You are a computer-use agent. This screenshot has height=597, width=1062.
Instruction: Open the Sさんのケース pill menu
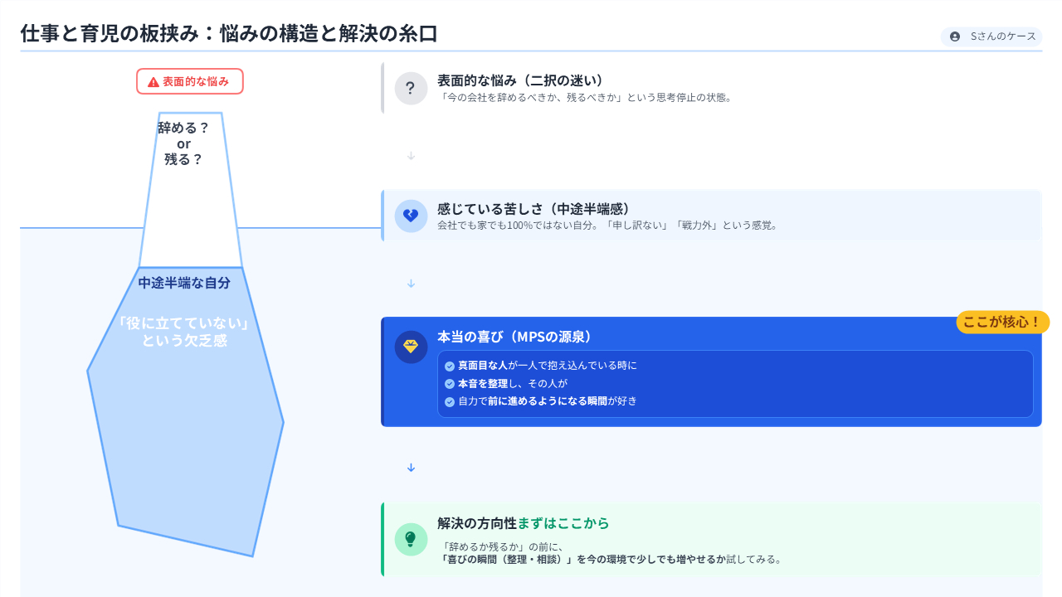991,36
